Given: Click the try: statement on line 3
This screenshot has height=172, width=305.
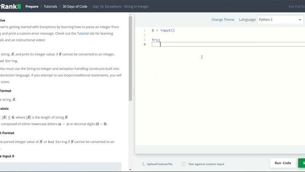Looking at the screenshot, I should (156, 40).
